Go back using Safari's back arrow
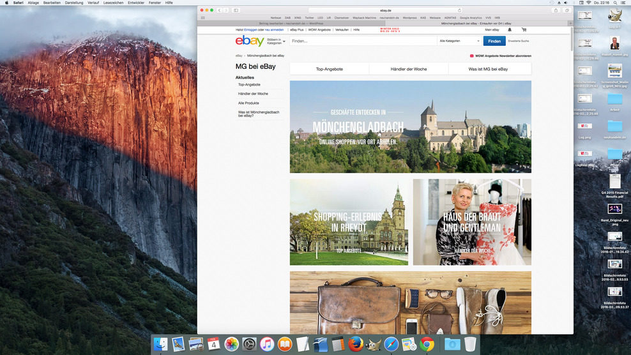This screenshot has width=631, height=355. coord(219,10)
